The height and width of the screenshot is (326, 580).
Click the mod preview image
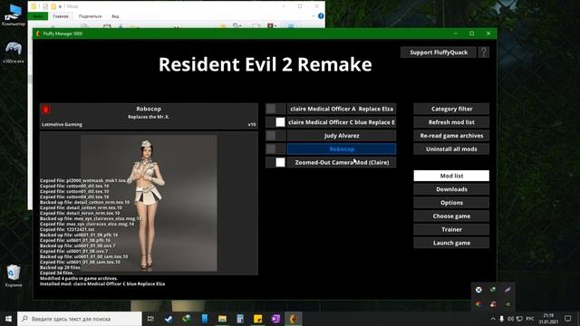pos(149,203)
